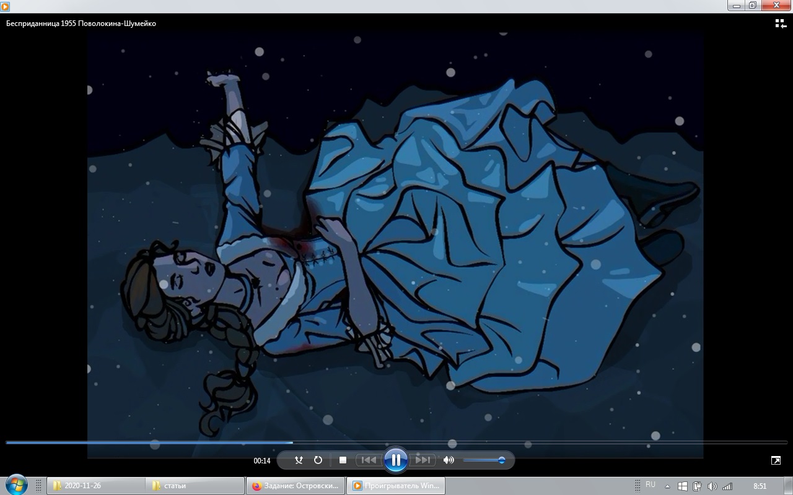Open the 2020-11-26 folder taskbar item
Screen dimensions: 793x495
(x=95, y=486)
